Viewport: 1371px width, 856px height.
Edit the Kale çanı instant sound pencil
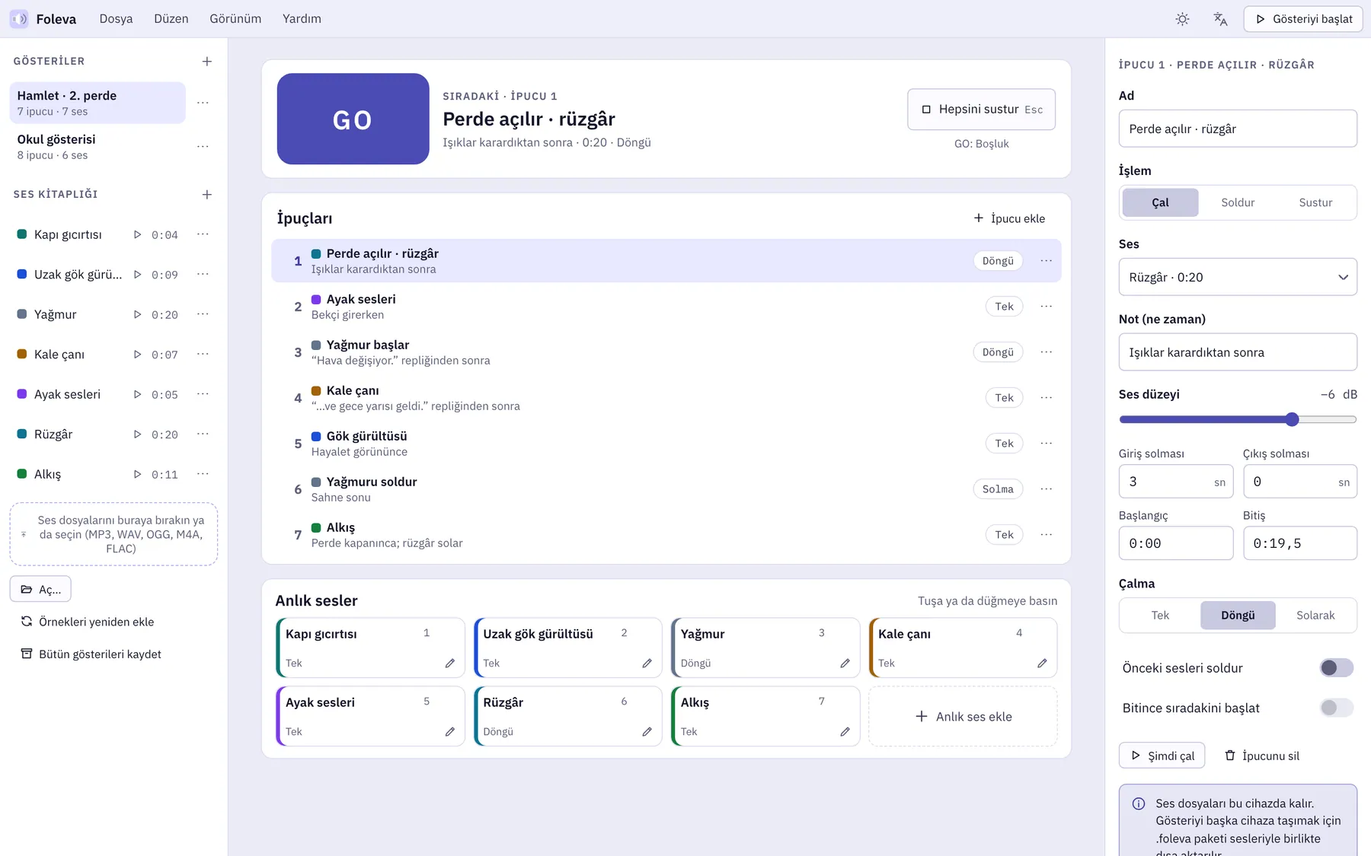point(1042,663)
